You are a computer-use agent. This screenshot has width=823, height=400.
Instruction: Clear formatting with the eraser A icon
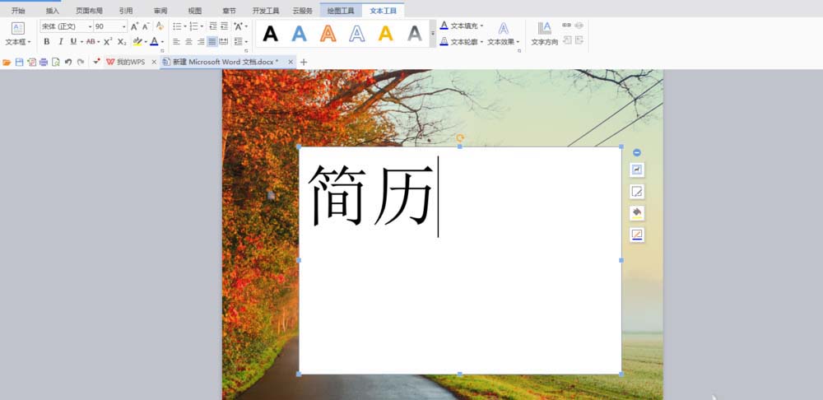(x=160, y=26)
